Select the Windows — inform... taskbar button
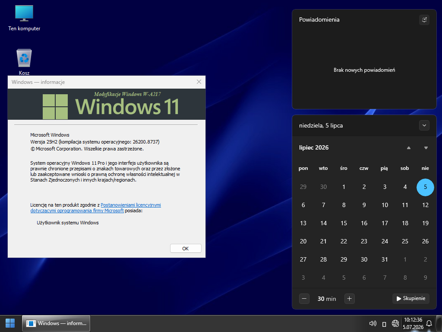Viewport: 442px width, 332px height. [56, 323]
